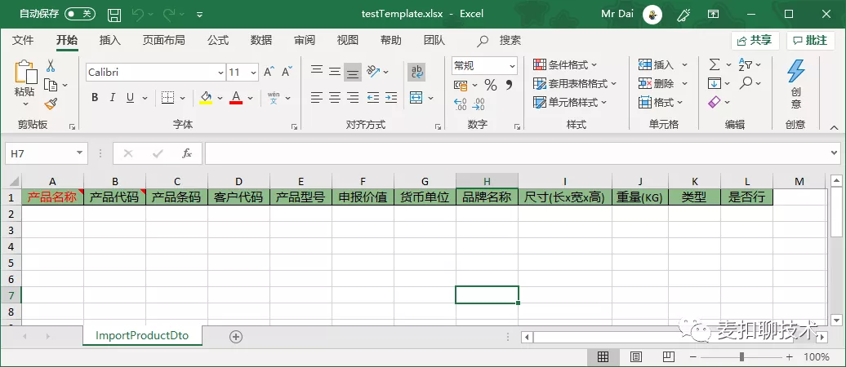Apply percent style format
This screenshot has height=367, width=846.
click(491, 85)
